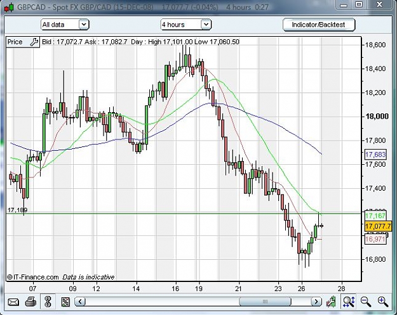Click the bold 18,000 price axis label
Screen dimensions: 397x315
coord(377,117)
